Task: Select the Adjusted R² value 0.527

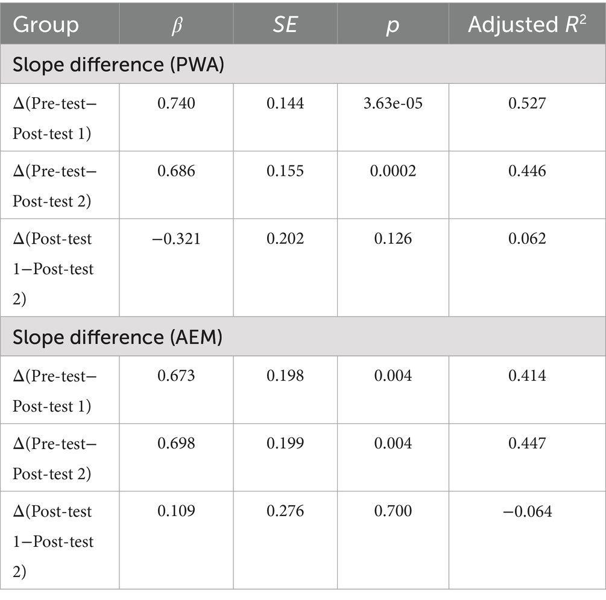Action: [x=527, y=103]
